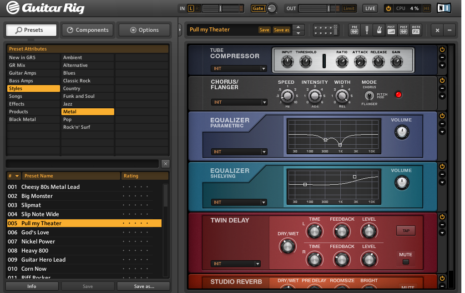Collapse the left sidebar arrow
465x293 pixels.
tap(180, 30)
